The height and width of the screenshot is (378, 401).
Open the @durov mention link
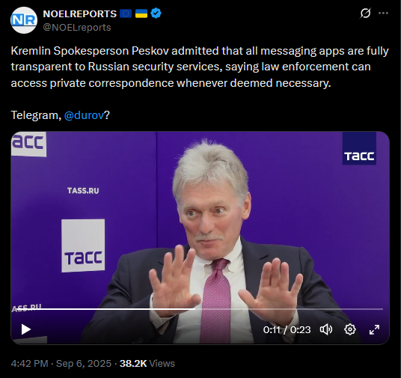(84, 115)
